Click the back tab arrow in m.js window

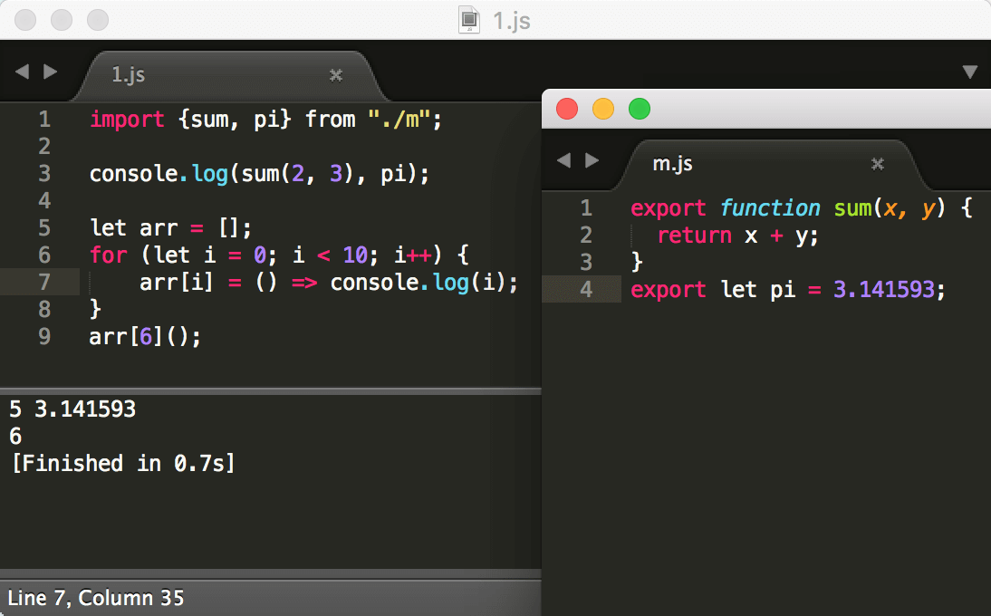(563, 160)
